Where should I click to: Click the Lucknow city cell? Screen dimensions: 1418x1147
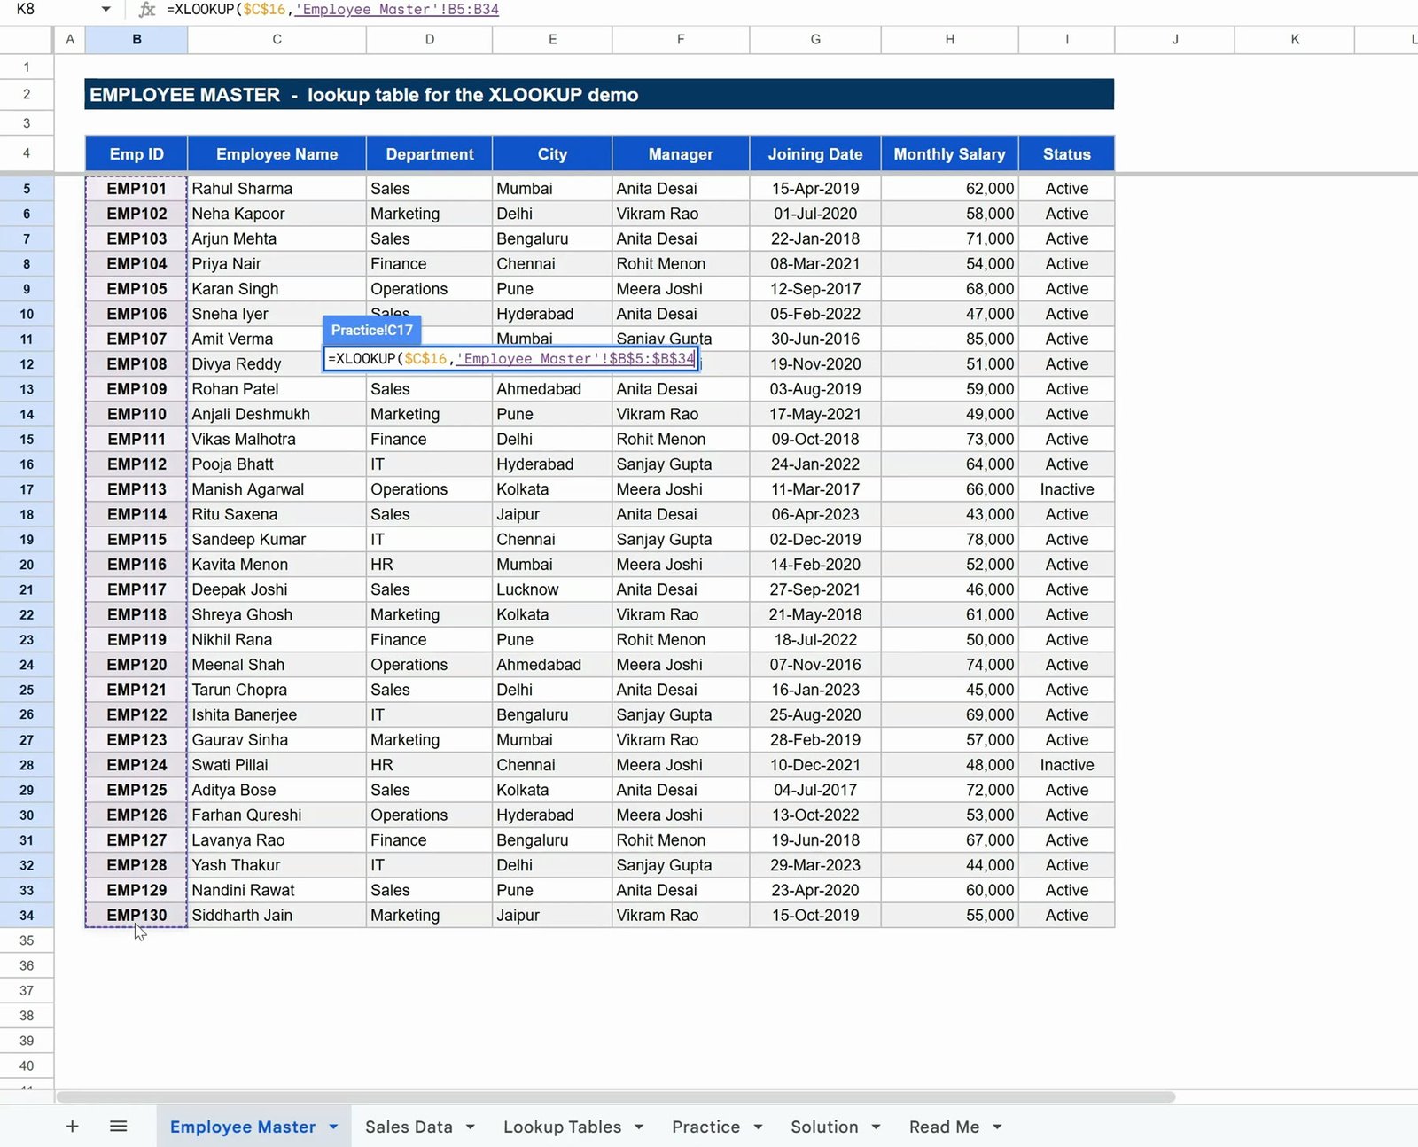tap(552, 589)
